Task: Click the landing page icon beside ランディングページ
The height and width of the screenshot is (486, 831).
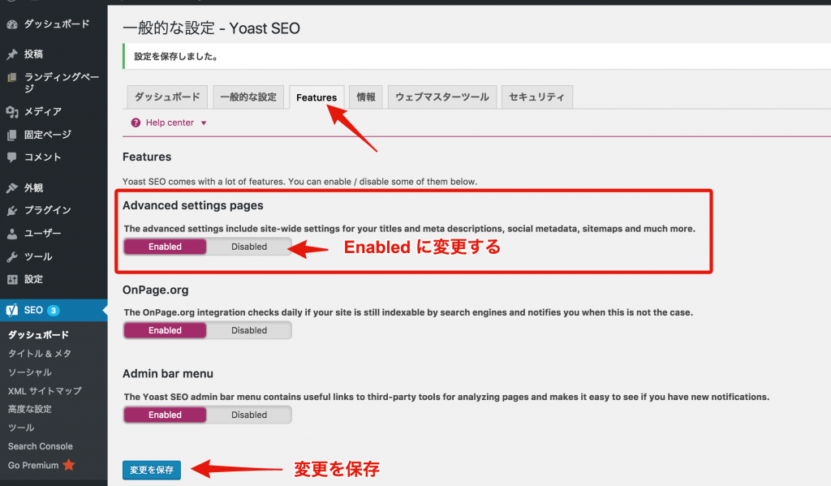Action: [x=11, y=77]
